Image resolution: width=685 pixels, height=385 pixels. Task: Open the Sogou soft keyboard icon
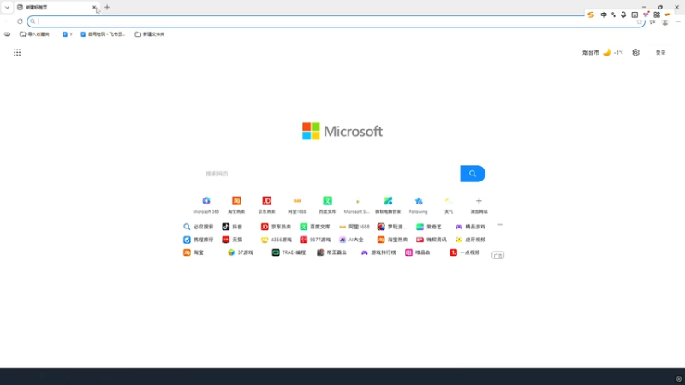pyautogui.click(x=634, y=15)
